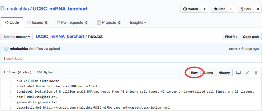The height and width of the screenshot is (111, 262).
Task: Select line number 1 of hub.txt
Action: [10, 81]
